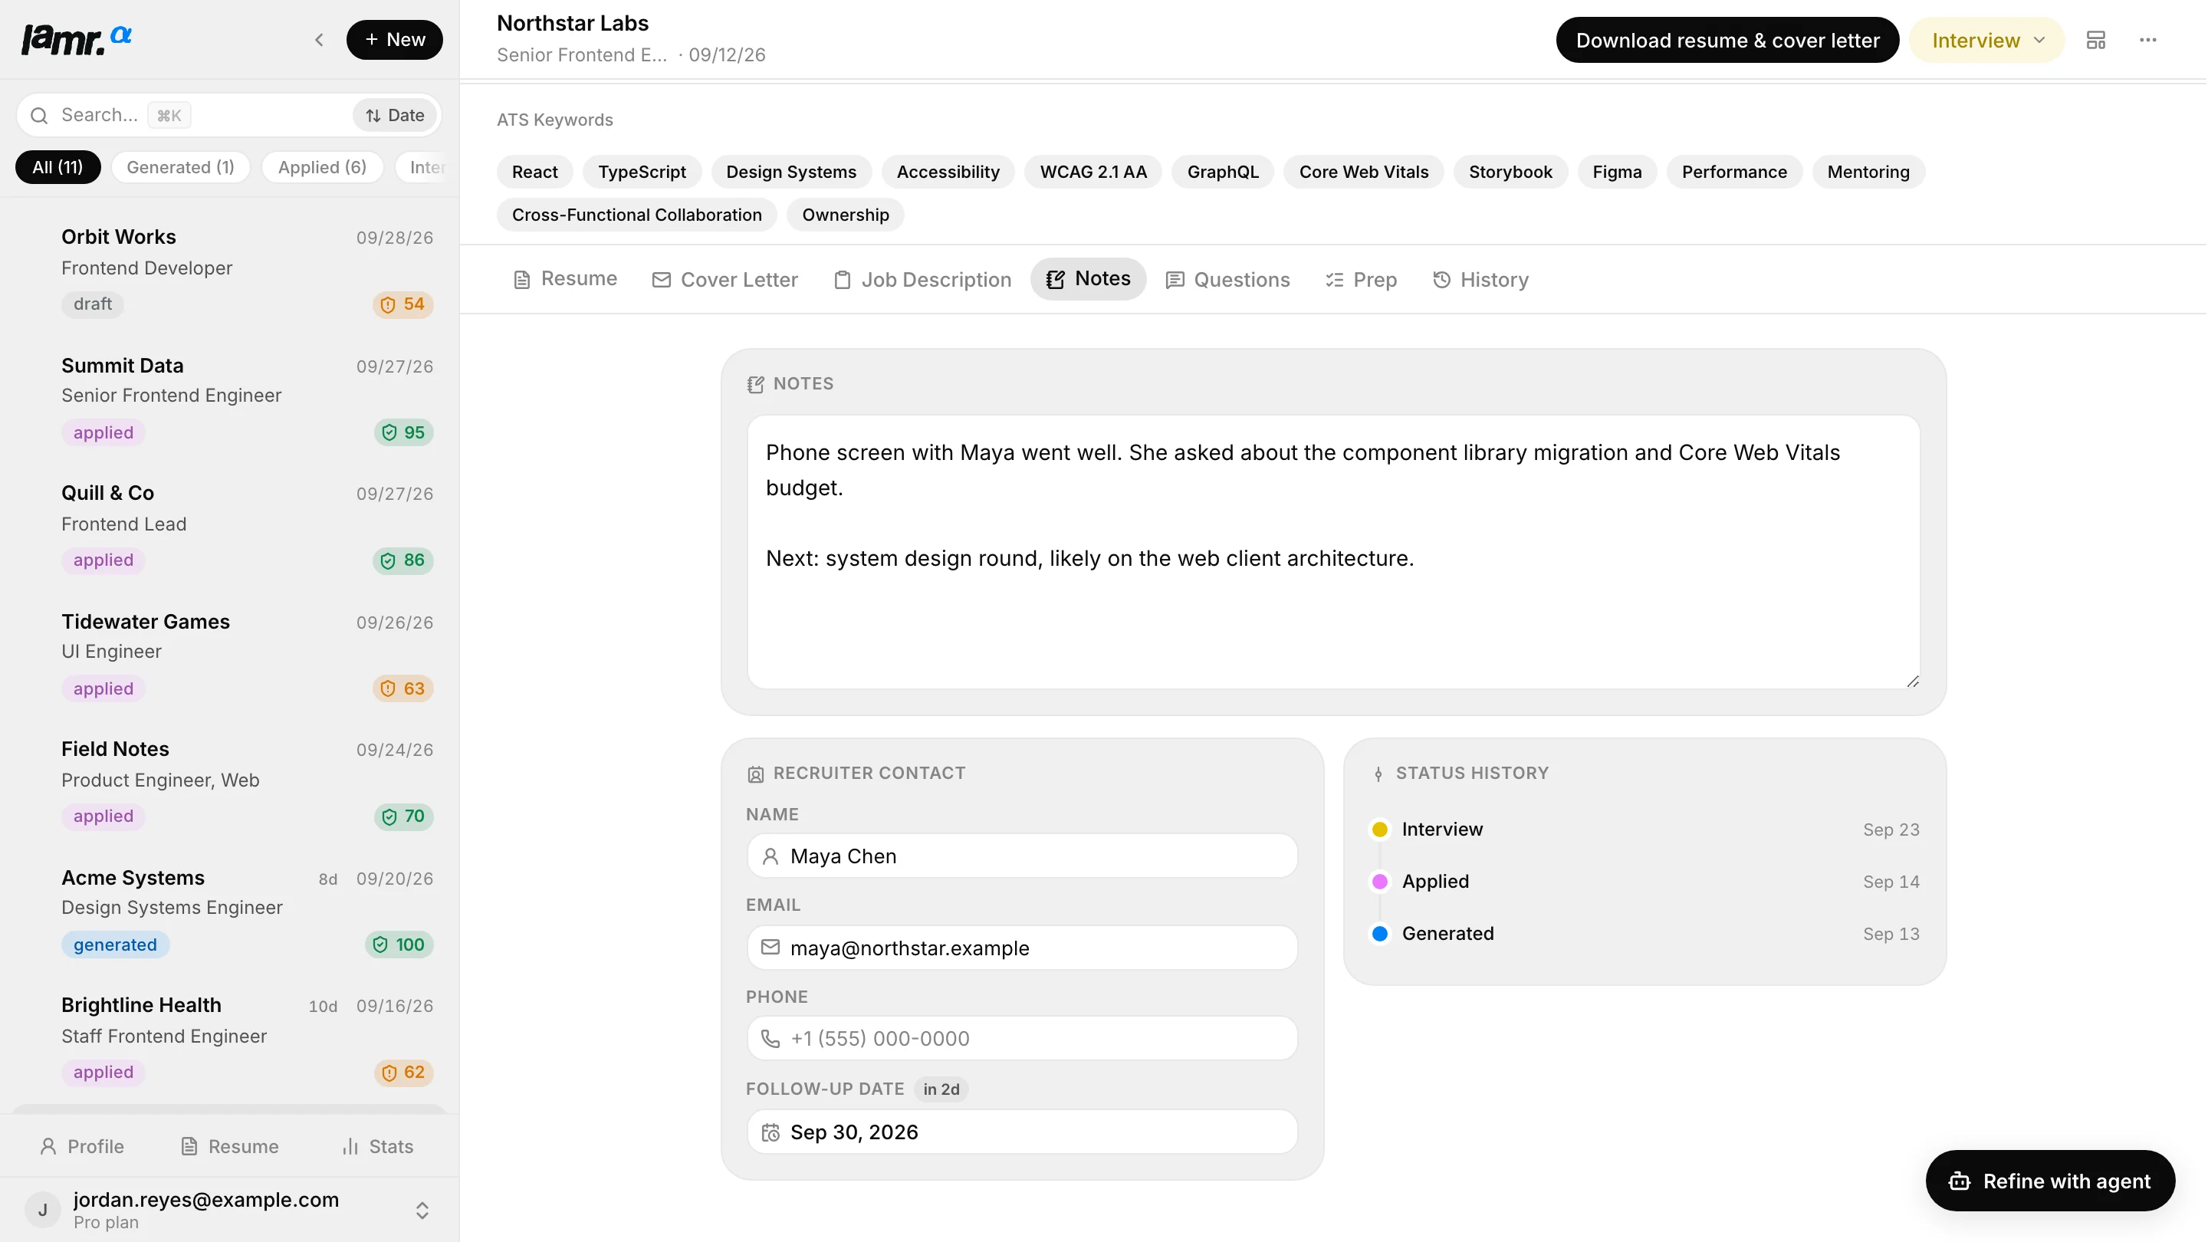
Task: Filter list by Applied (6)
Action: point(322,167)
